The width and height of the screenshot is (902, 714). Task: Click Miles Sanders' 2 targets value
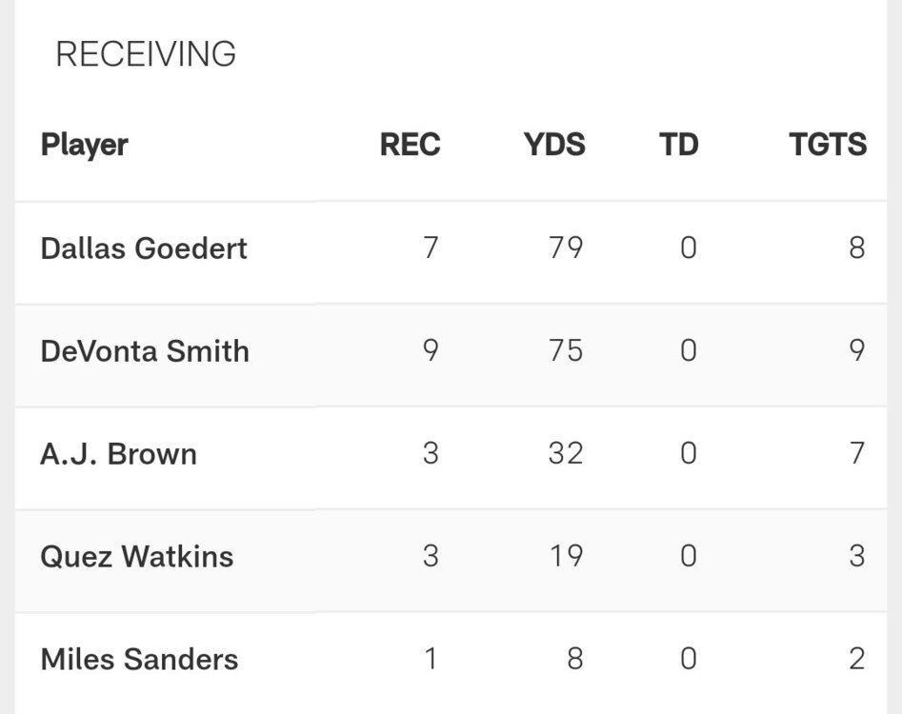(x=856, y=660)
